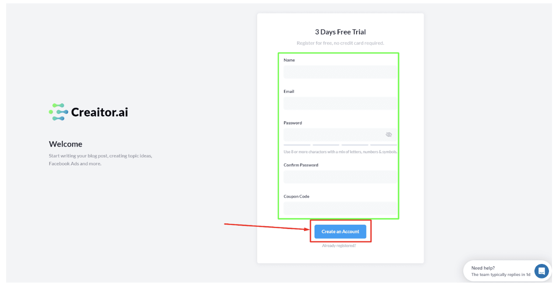Image resolution: width=559 pixels, height=288 pixels.
Task: Focus the Name input field
Action: tap(340, 72)
